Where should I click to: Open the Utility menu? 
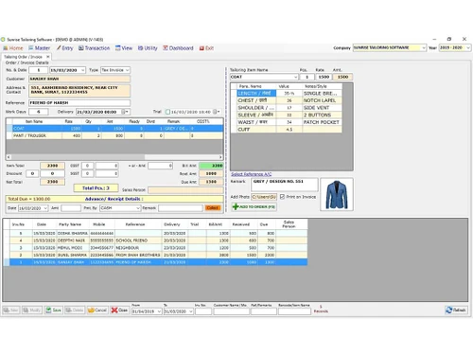pyautogui.click(x=148, y=48)
